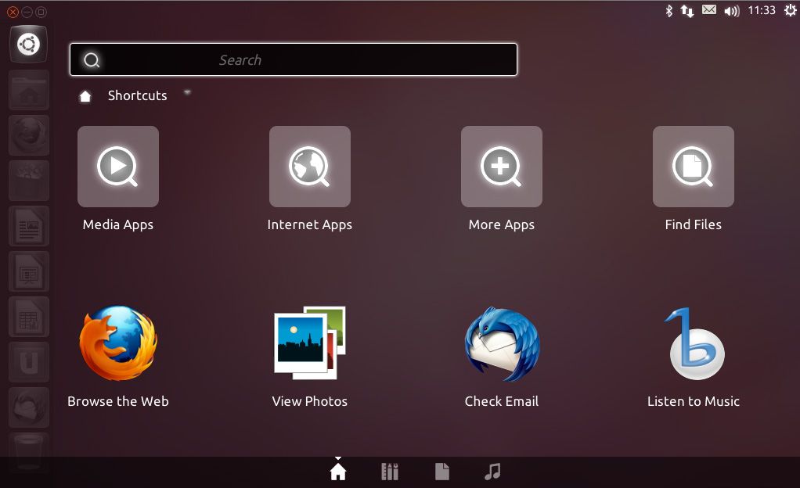Open the session power gear menu
This screenshot has height=488, width=800.
point(790,10)
